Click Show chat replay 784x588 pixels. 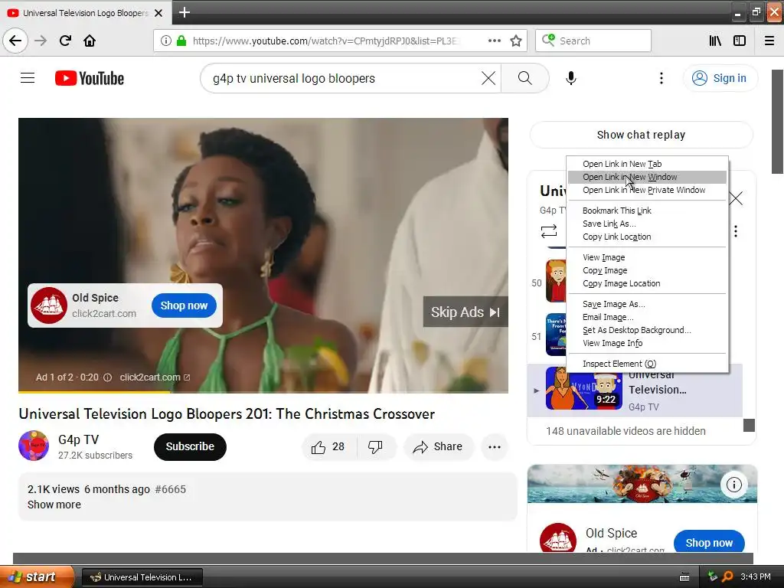(x=641, y=135)
